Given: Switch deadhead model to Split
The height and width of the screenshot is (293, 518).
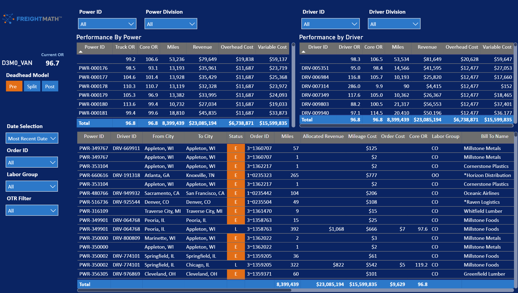Looking at the screenshot, I should point(32,86).
